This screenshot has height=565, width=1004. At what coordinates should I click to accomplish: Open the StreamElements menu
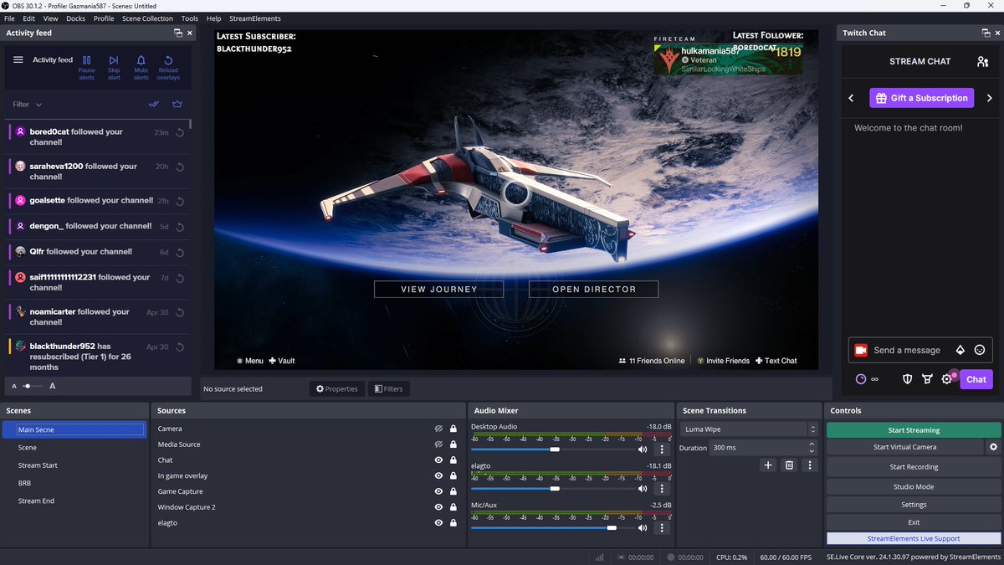click(254, 18)
